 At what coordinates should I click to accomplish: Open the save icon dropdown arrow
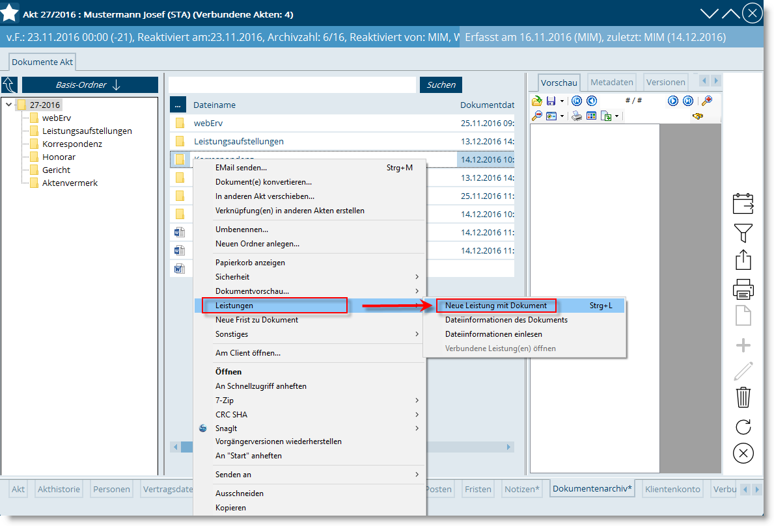coord(562,101)
